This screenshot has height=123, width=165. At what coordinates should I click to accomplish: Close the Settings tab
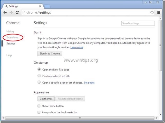pos(40,6)
